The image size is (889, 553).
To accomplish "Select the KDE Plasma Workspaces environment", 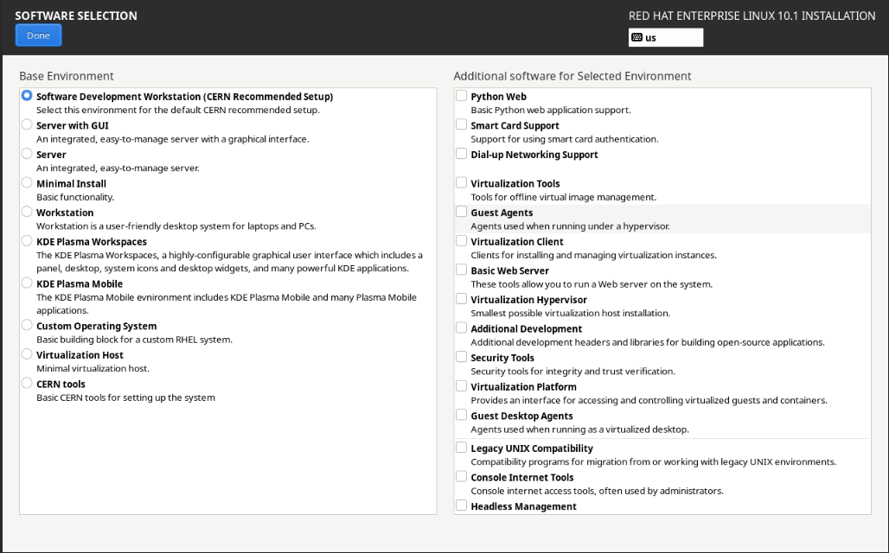I will pyautogui.click(x=26, y=242).
